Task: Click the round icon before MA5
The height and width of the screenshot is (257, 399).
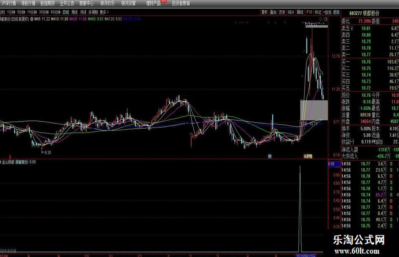Action: 32,19
